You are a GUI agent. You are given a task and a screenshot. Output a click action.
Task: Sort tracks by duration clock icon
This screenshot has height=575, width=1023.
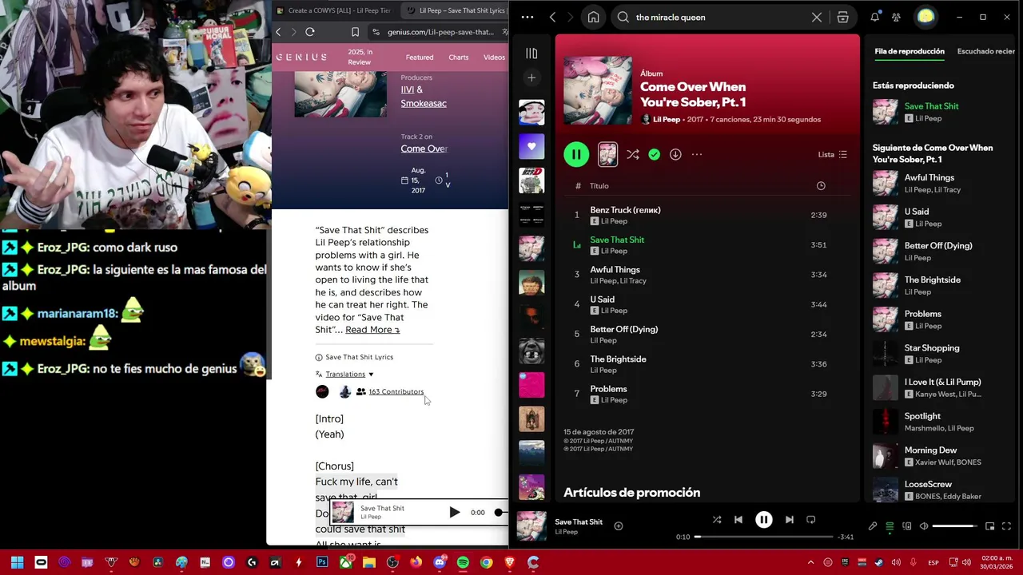[x=820, y=186]
